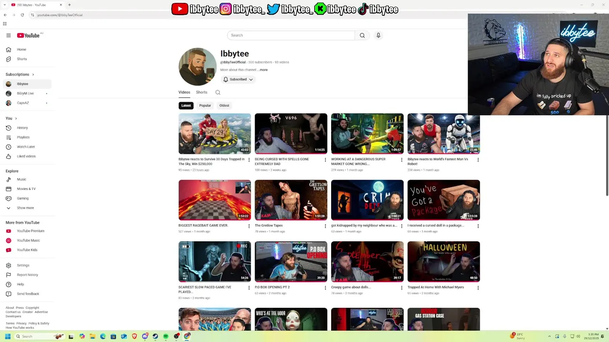Expand the Subscriptions section arrow

point(33,75)
